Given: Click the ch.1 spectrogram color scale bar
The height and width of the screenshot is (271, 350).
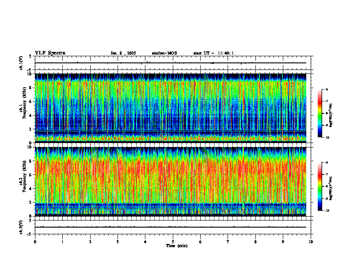Looking at the screenshot, I should [x=320, y=113].
